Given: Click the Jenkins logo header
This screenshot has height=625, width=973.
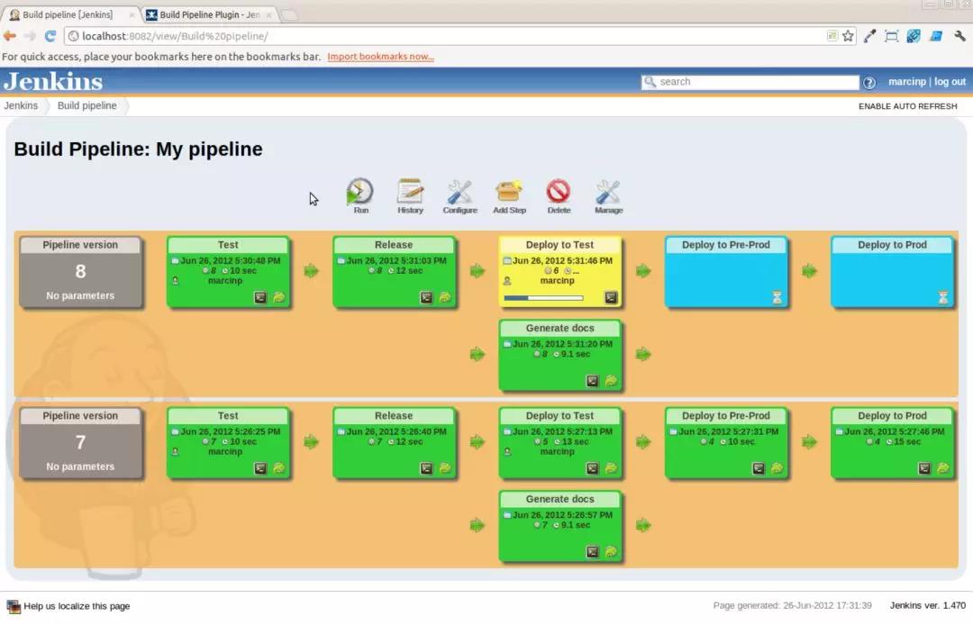Looking at the screenshot, I should coord(53,81).
